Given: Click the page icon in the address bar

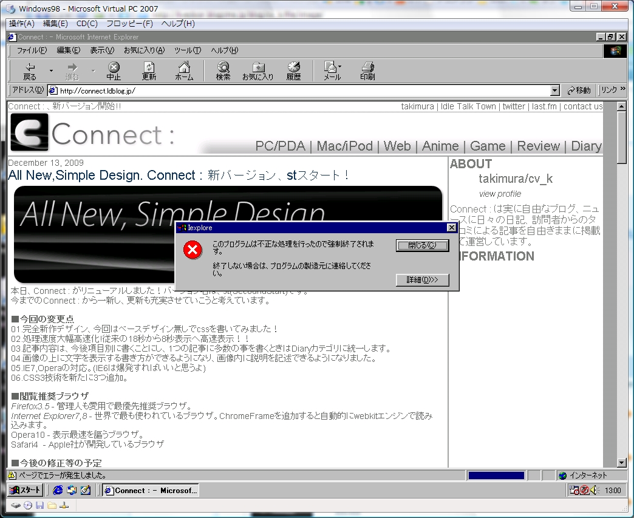Looking at the screenshot, I should pos(53,90).
